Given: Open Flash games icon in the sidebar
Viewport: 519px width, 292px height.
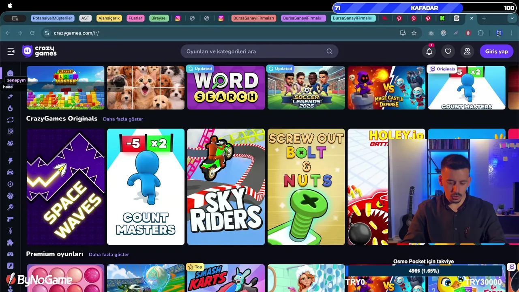Looking at the screenshot, I should [10, 266].
